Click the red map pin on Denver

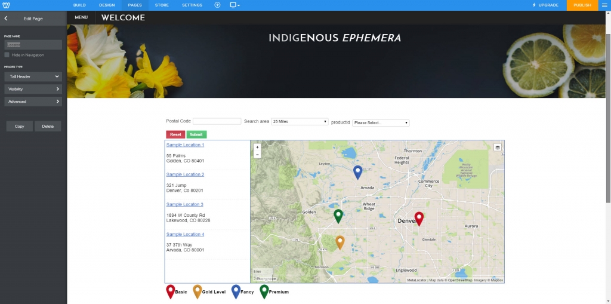click(419, 219)
